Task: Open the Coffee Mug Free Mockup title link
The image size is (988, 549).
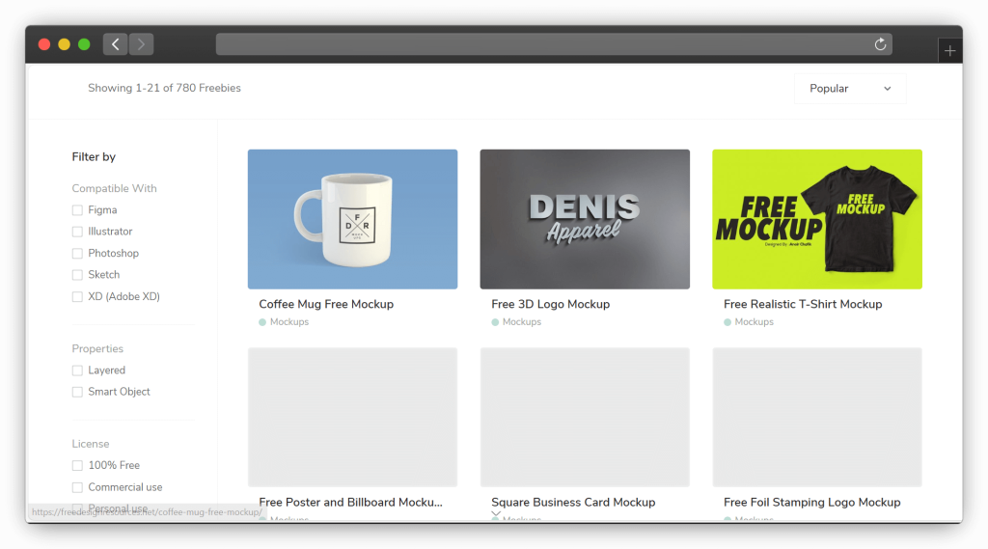Action: pos(326,304)
